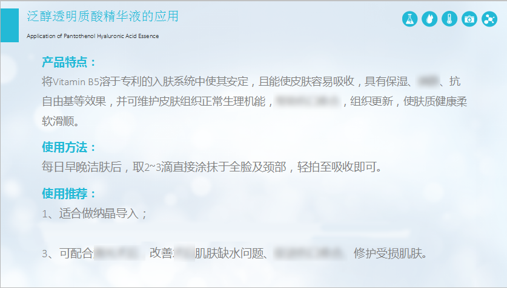Click recommendation item 1 适合做纳晶导入

[x=94, y=213]
